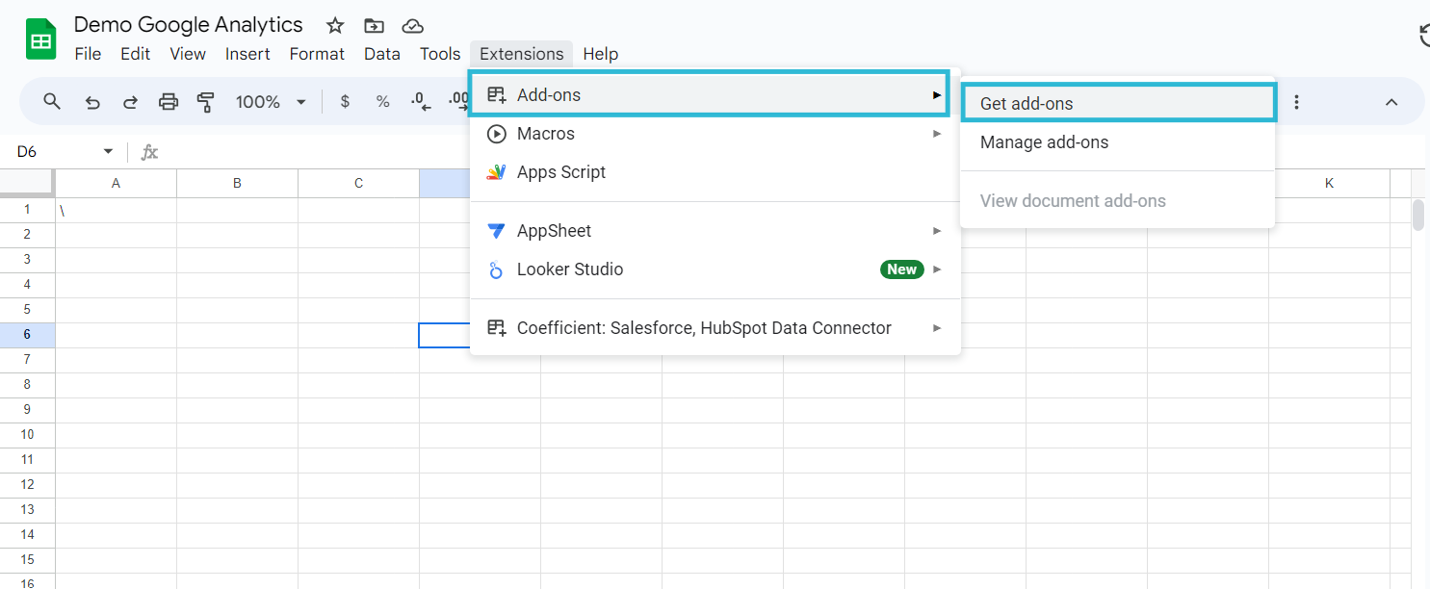Screen dimensions: 1430x589
Task: Click the print icon
Action: [x=169, y=101]
